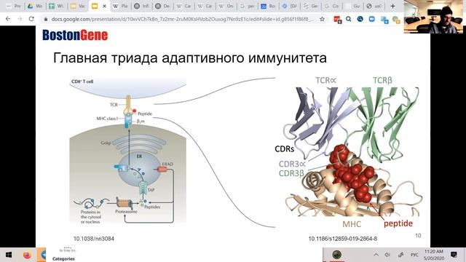Open the Windows notification center

pos(454,255)
